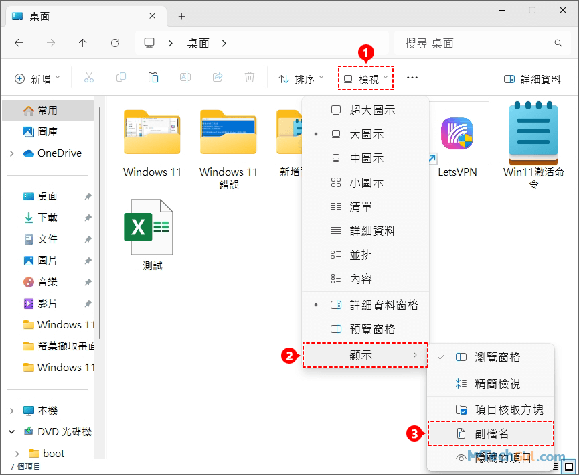
Task: Click the Paste icon in the toolbar
Action: click(153, 77)
